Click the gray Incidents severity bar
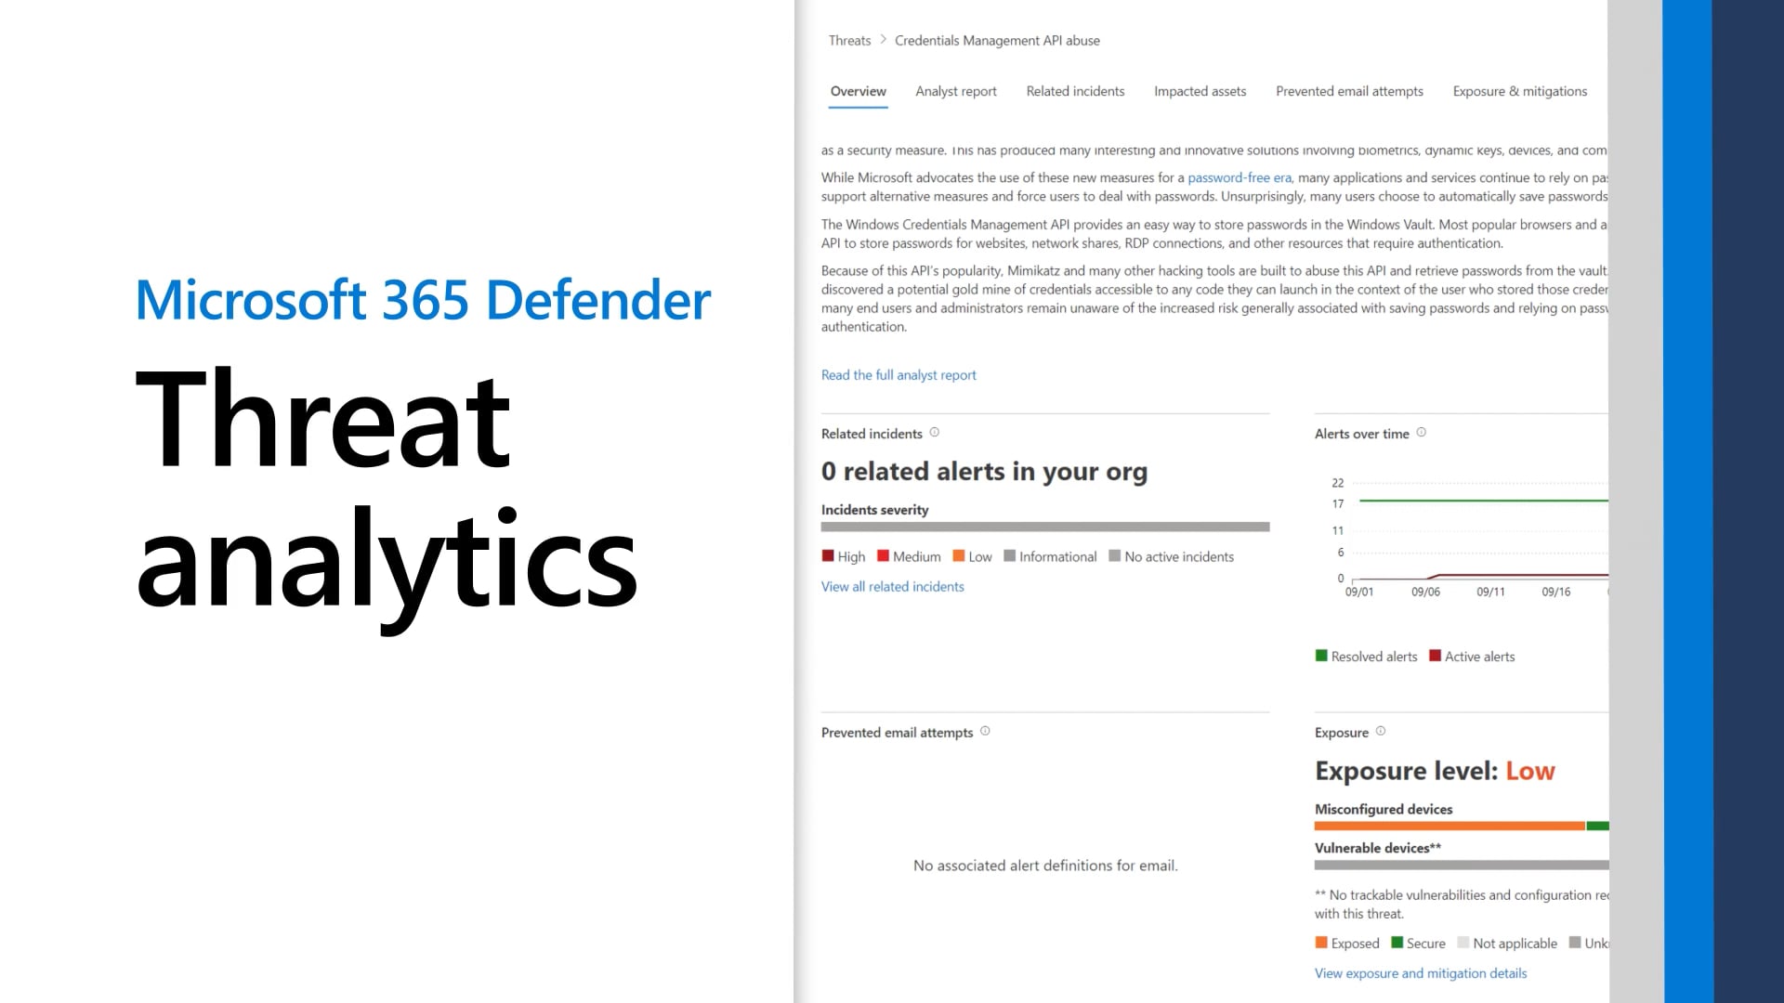Viewport: 1784px width, 1003px height. click(1044, 527)
